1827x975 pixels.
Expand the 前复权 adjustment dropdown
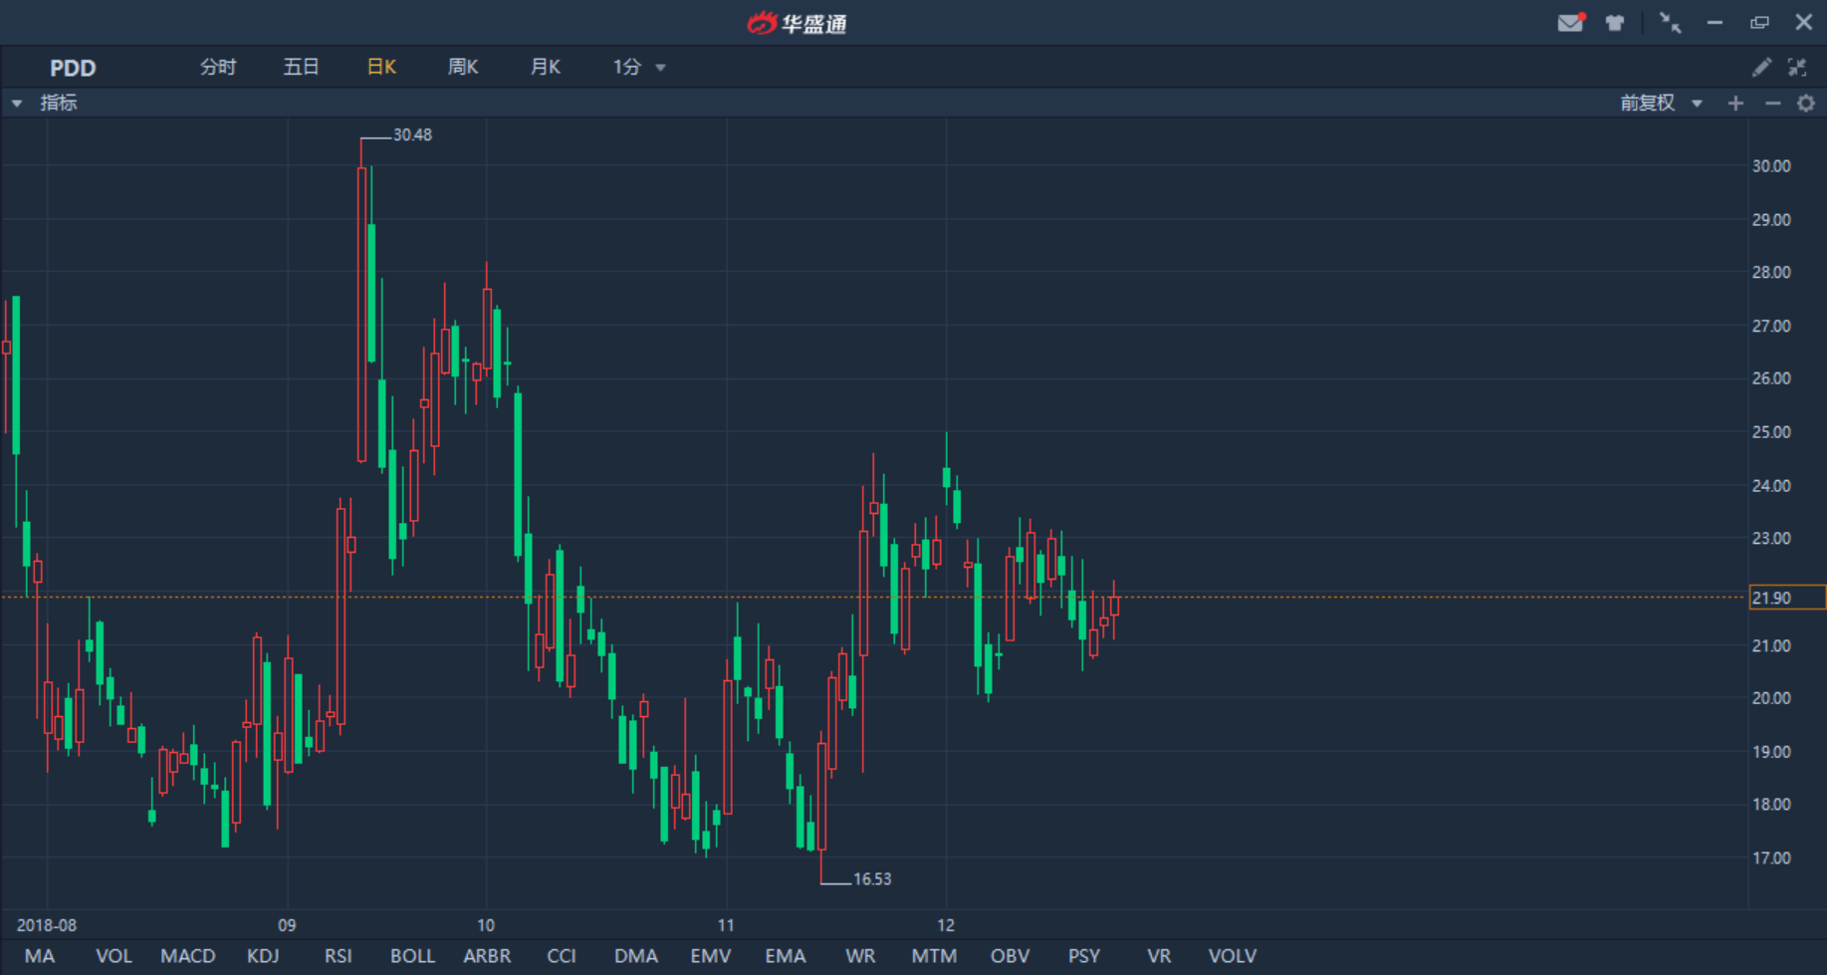coord(1661,103)
